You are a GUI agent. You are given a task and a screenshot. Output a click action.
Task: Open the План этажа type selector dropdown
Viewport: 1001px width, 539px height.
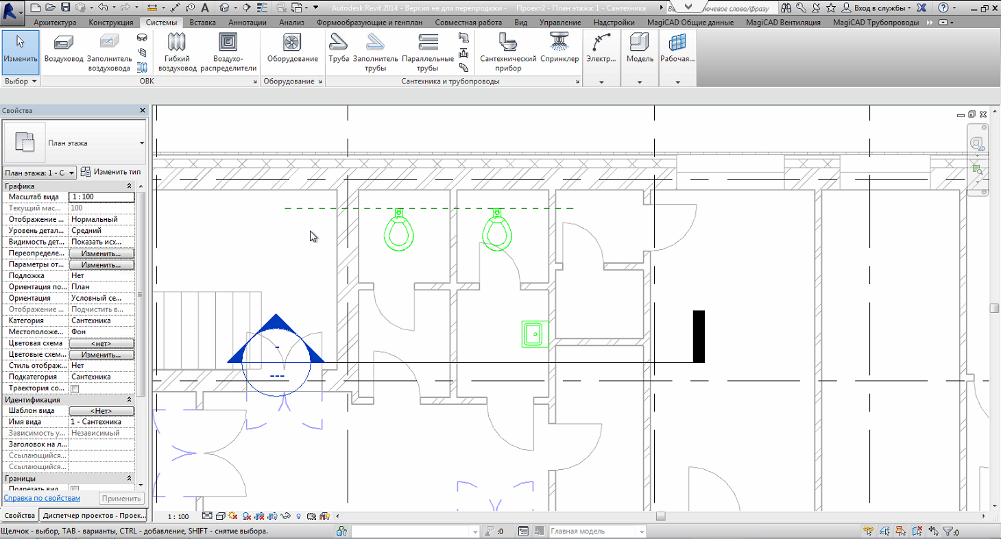[142, 143]
